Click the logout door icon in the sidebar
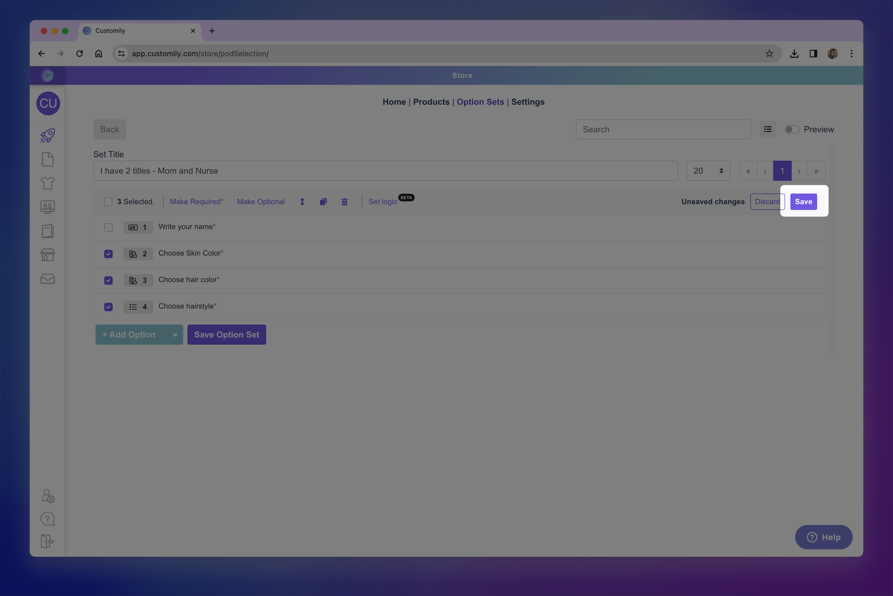Viewport: 893px width, 596px height. click(47, 541)
